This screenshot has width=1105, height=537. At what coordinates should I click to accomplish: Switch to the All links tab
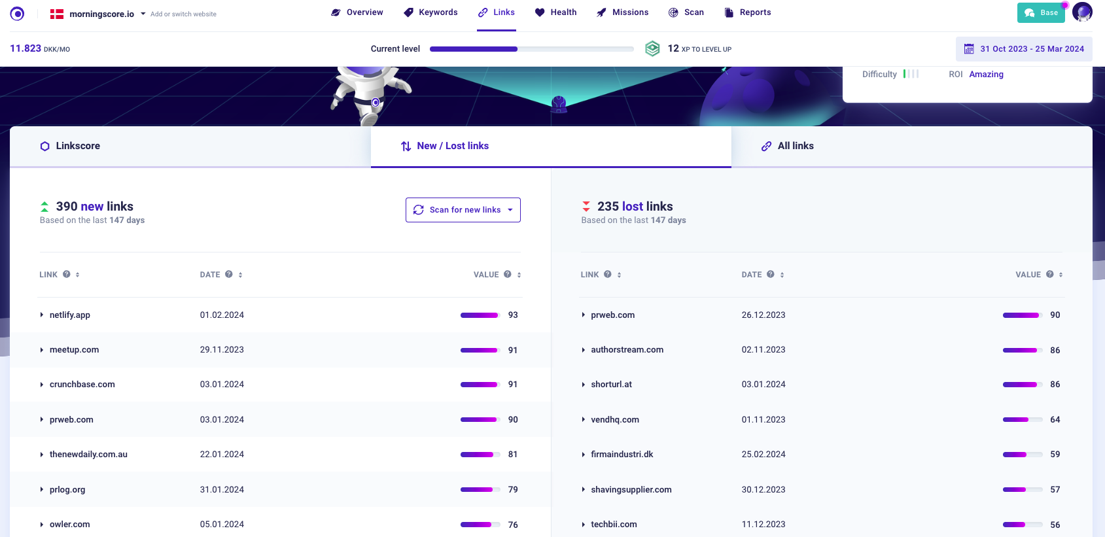pos(795,146)
